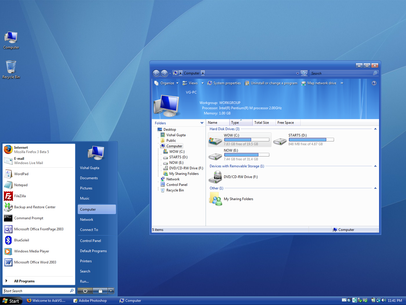Collapse the Hard Disk Drives section
Image resolution: width=406 pixels, height=305 pixels.
point(375,129)
